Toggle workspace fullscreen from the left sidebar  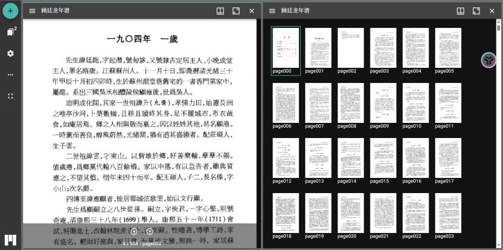pos(10,96)
